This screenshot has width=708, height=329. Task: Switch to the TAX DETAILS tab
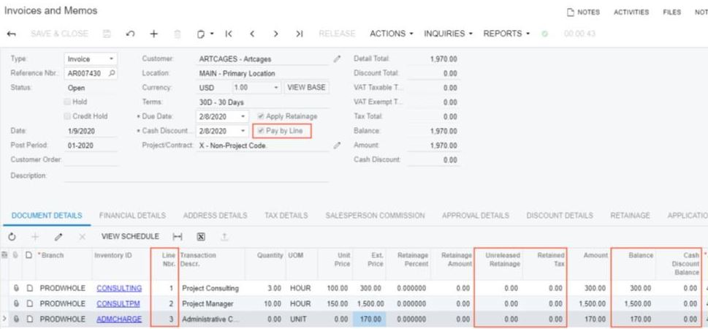[x=286, y=216]
